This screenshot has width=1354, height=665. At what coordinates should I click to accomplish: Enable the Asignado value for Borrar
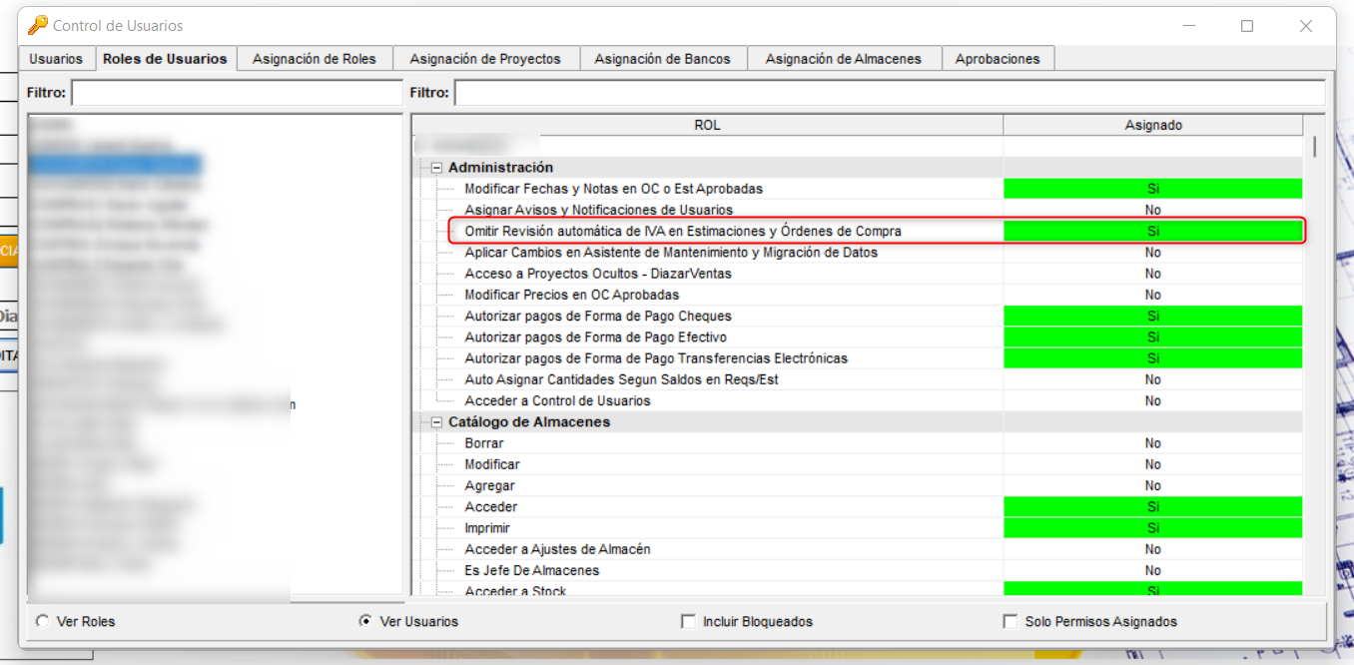(1152, 442)
